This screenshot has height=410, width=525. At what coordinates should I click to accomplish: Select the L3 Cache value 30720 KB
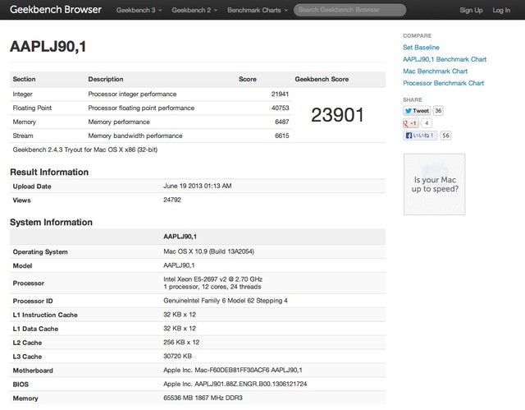click(177, 357)
